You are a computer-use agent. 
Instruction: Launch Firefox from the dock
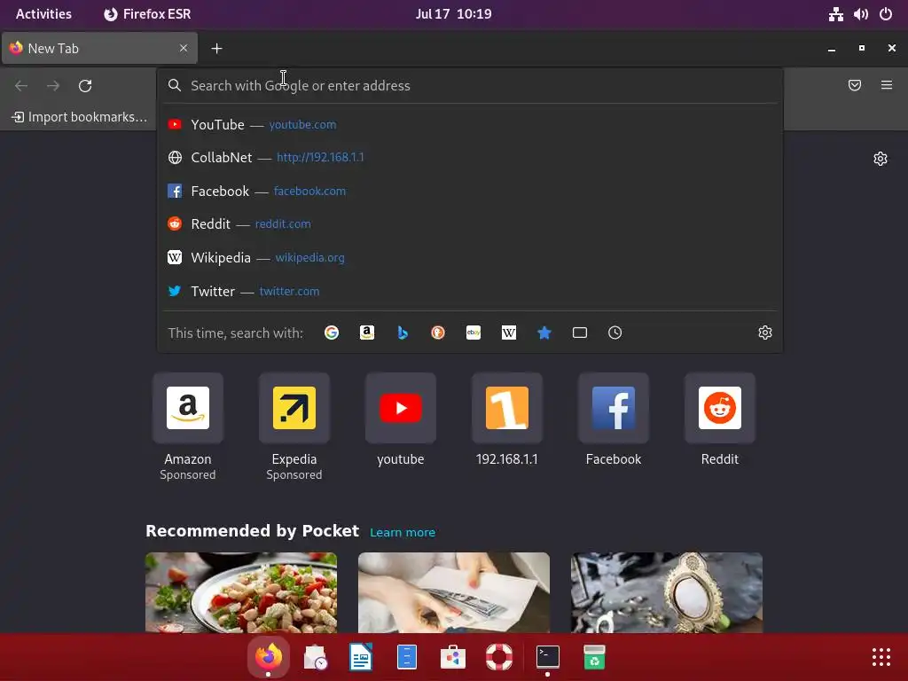pyautogui.click(x=269, y=657)
